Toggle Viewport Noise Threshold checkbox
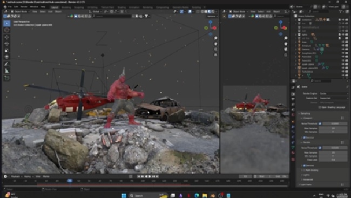This screenshot has width=351, height=199. (320, 123)
